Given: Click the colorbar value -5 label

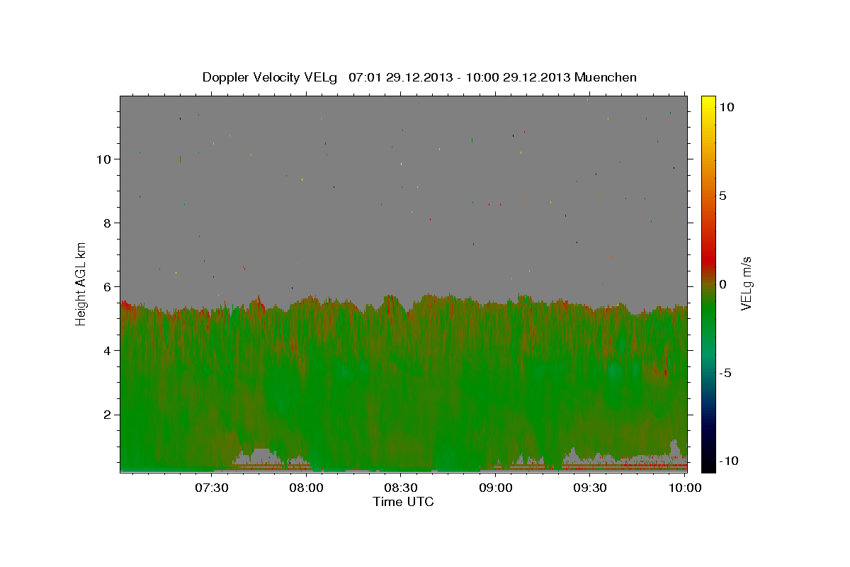Looking at the screenshot, I should [x=725, y=373].
